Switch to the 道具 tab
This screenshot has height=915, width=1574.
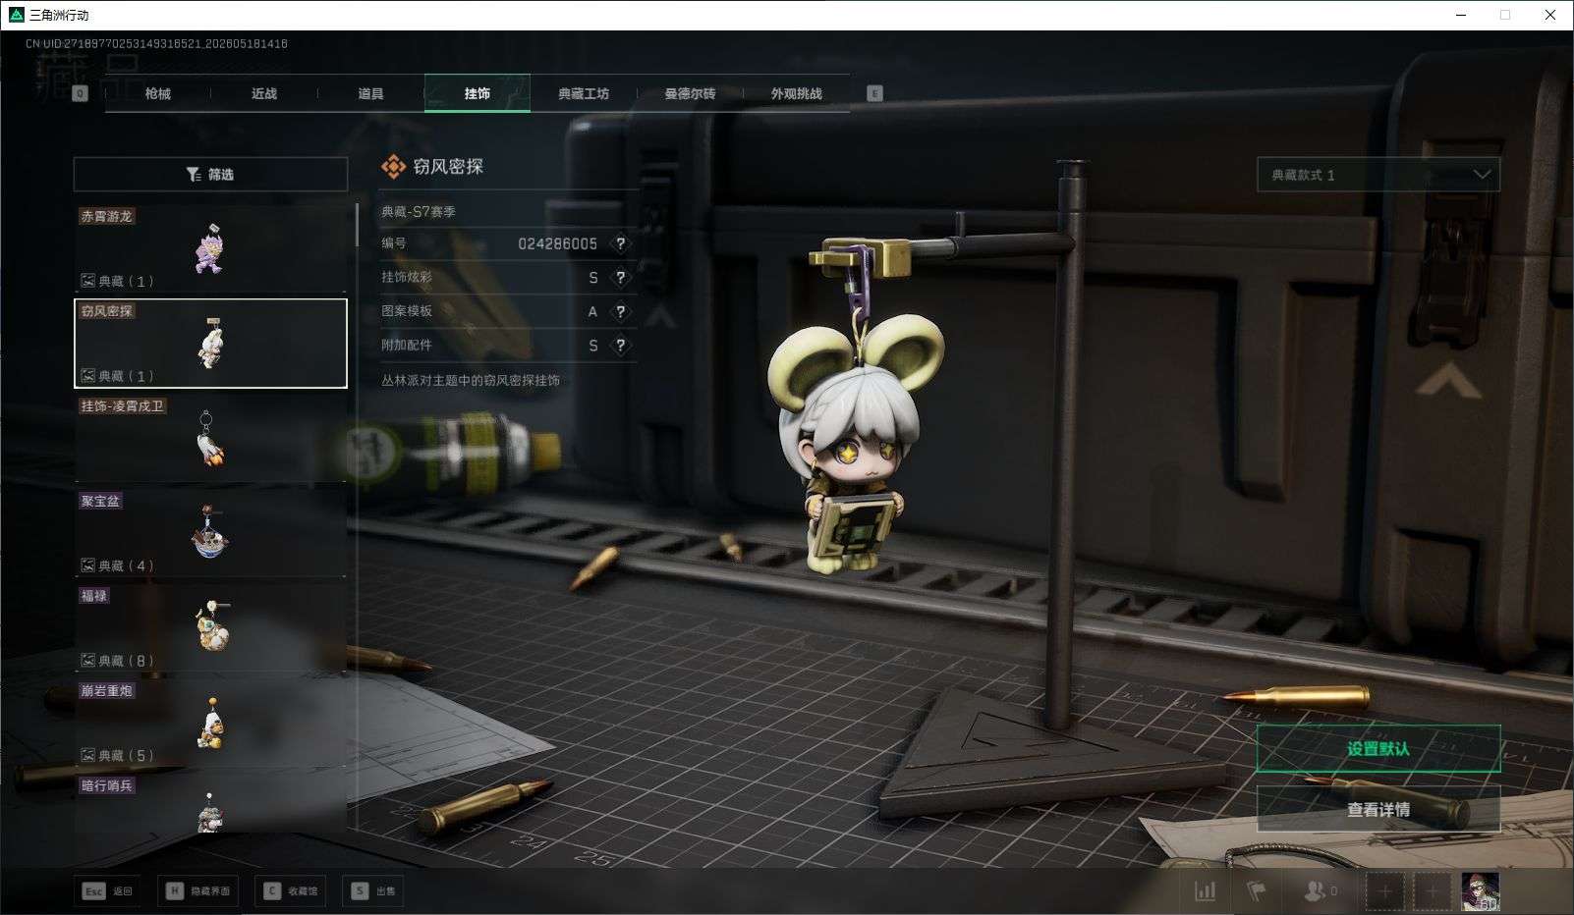(x=370, y=93)
